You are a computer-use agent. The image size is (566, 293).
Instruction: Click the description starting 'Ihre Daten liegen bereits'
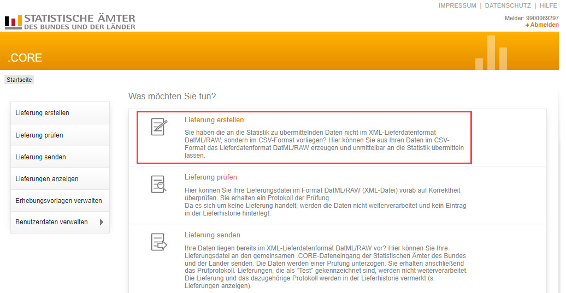(326, 267)
